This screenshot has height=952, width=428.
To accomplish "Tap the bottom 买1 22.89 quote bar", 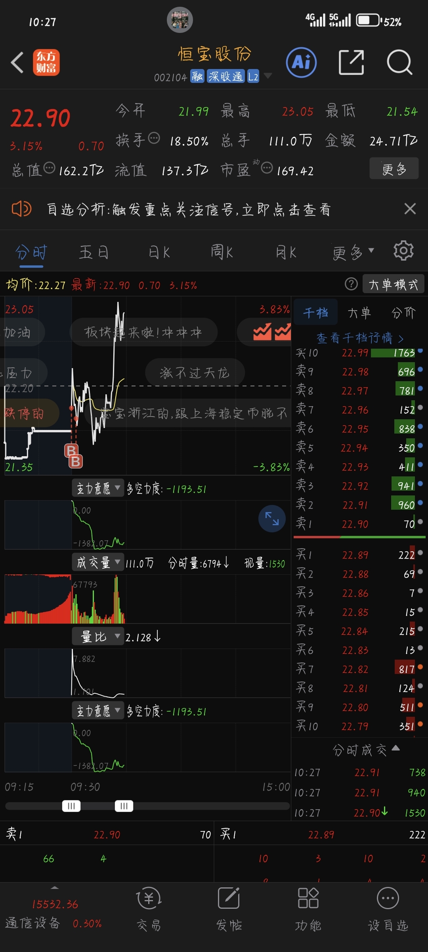I will tap(321, 835).
